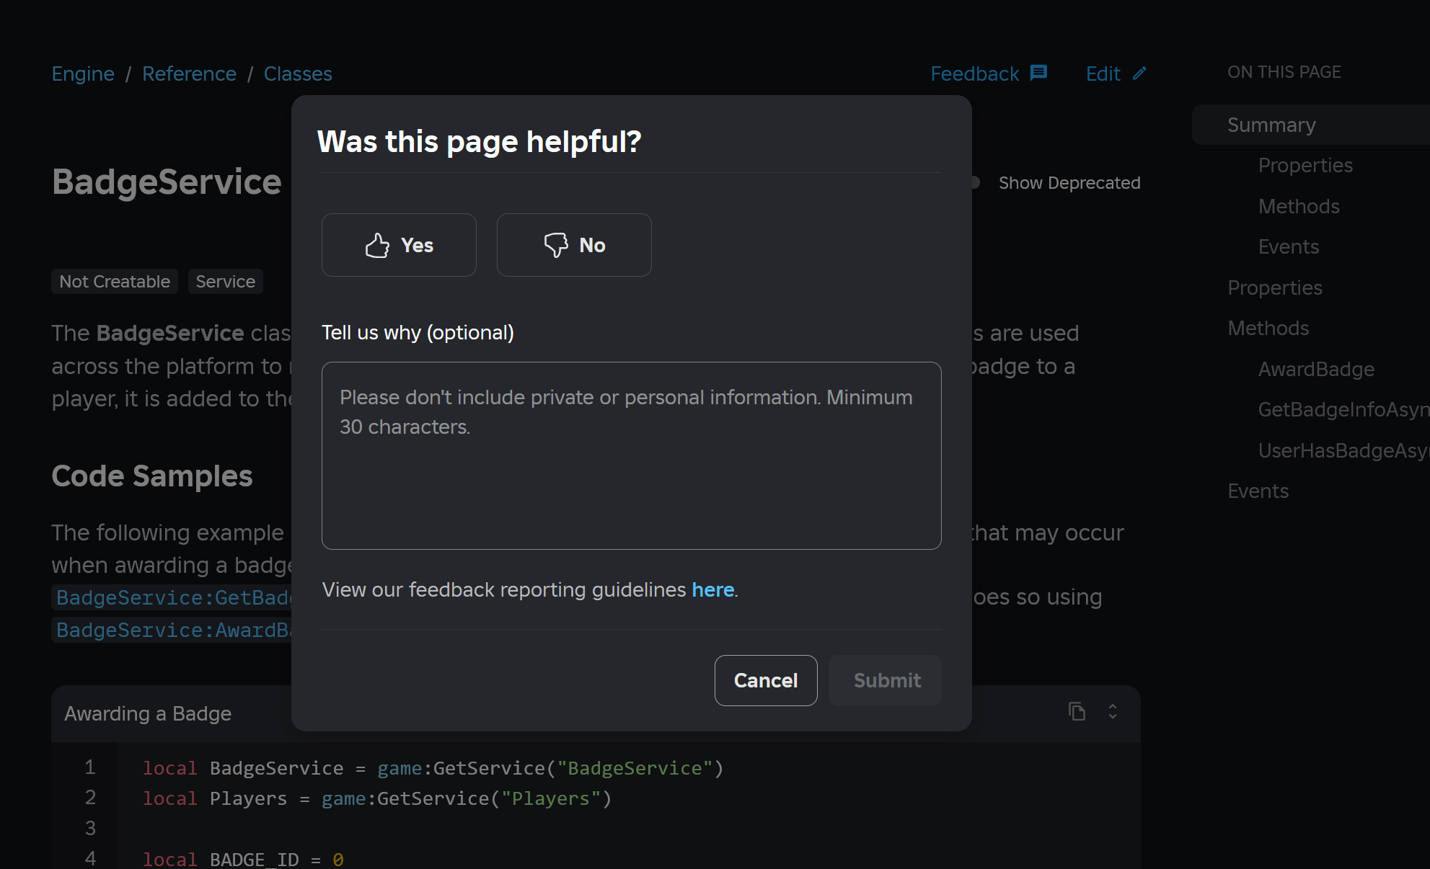Open the Reference breadcrumb

[x=189, y=73]
